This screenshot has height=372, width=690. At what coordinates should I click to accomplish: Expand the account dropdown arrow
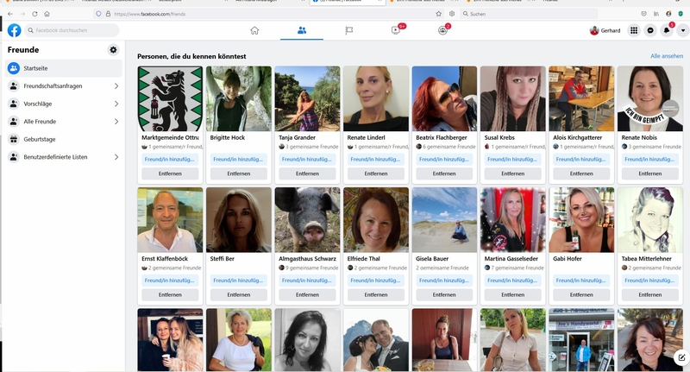[683, 30]
